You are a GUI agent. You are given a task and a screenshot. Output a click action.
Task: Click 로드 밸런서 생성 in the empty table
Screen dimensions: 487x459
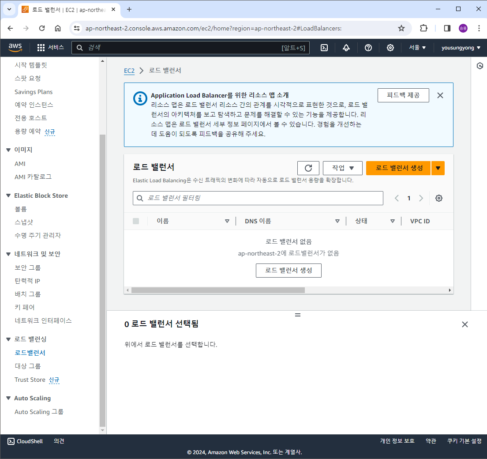pyautogui.click(x=288, y=271)
